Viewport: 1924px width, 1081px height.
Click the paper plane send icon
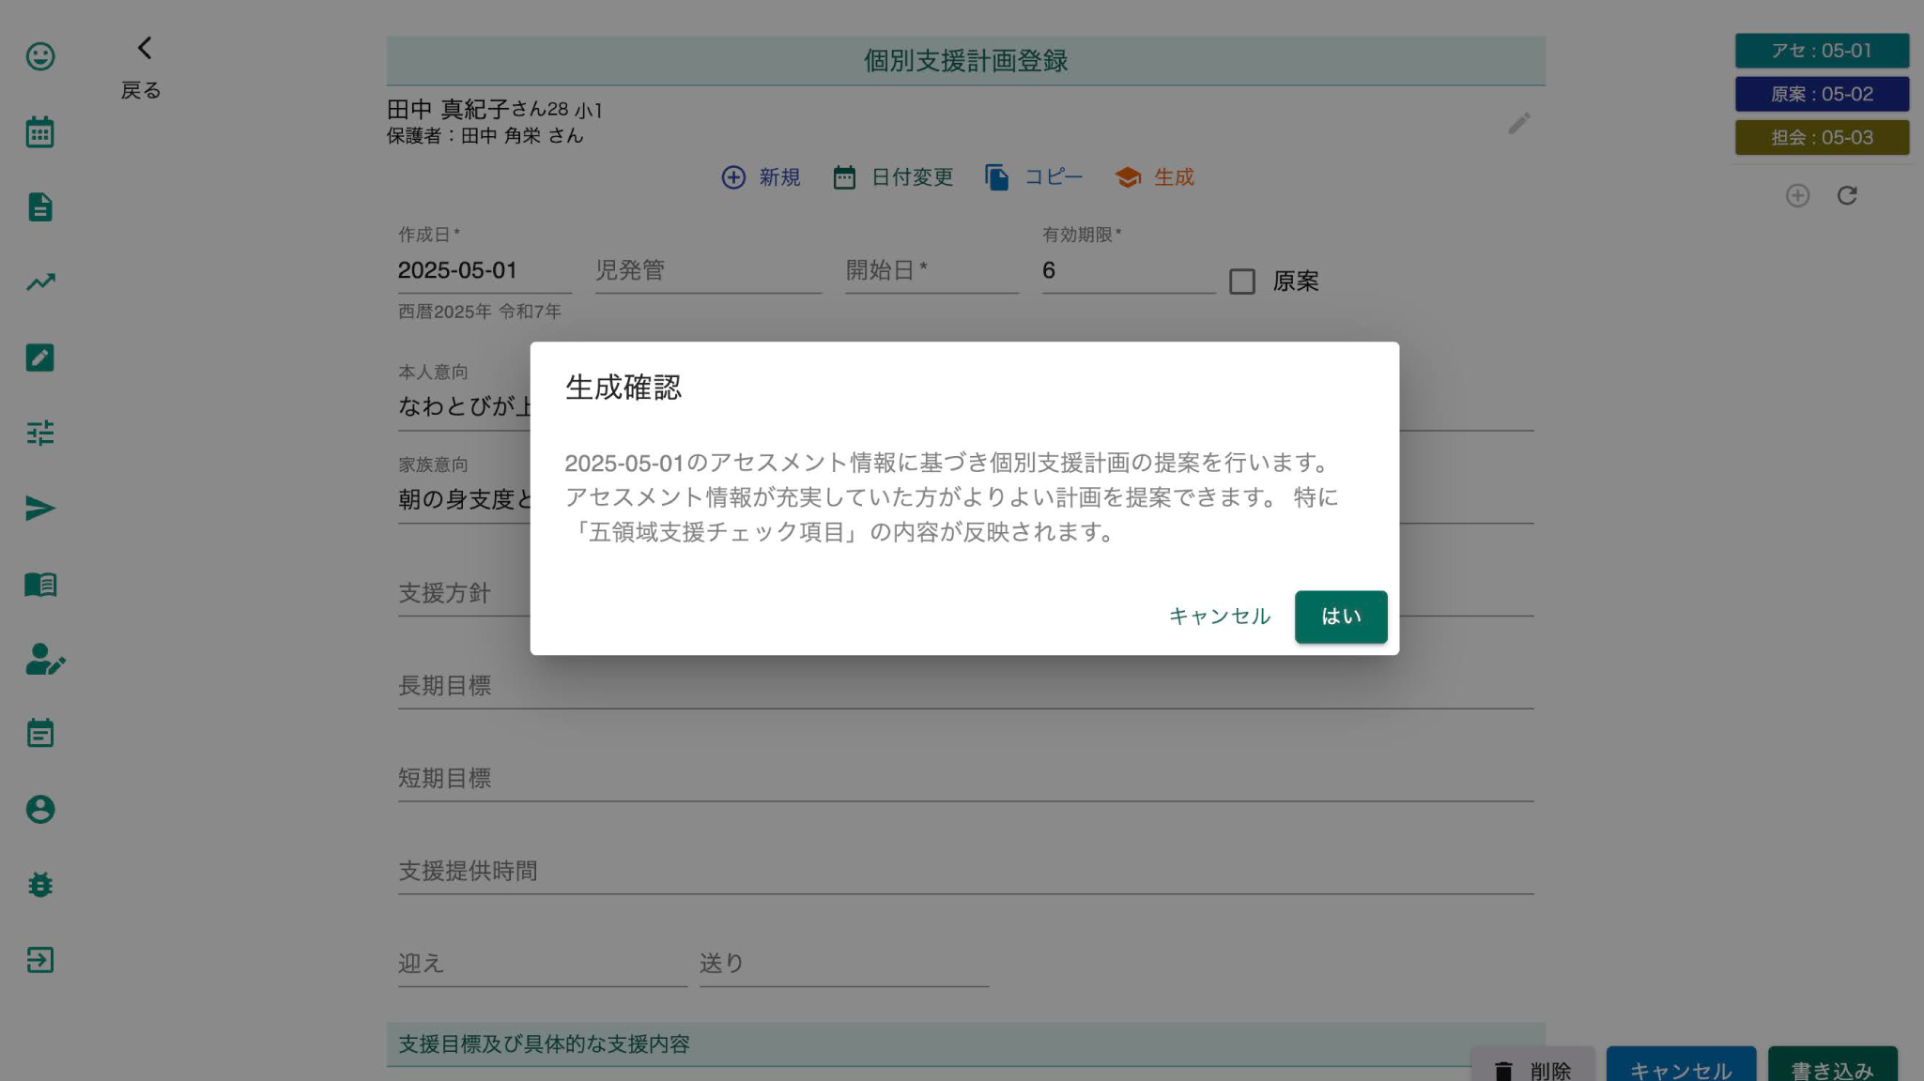click(40, 509)
